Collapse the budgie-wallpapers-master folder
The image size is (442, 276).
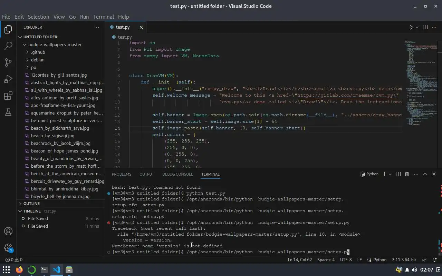coord(61,45)
